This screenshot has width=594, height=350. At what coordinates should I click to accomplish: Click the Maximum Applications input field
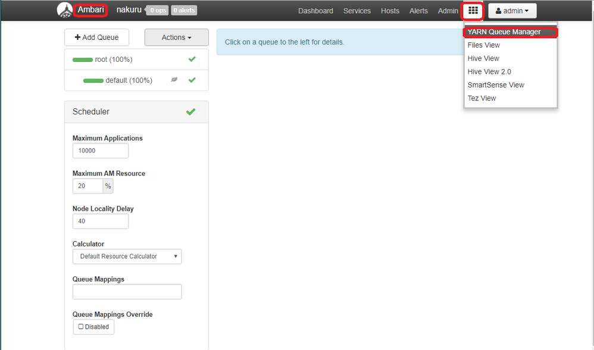coord(101,151)
